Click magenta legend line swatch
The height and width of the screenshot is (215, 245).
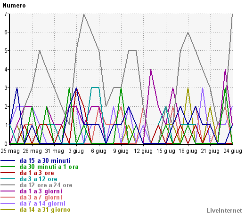pyautogui.click(x=8, y=191)
